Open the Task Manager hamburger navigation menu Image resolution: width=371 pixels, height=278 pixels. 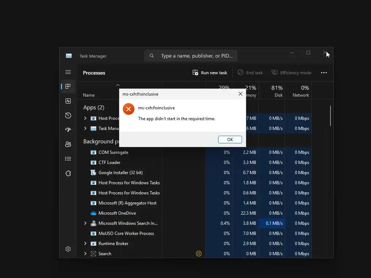pos(68,72)
